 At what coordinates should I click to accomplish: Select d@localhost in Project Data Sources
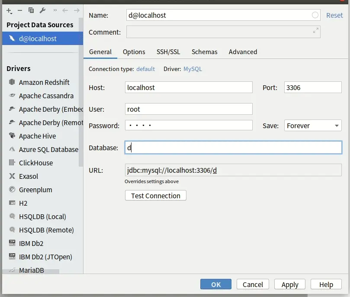42,38
